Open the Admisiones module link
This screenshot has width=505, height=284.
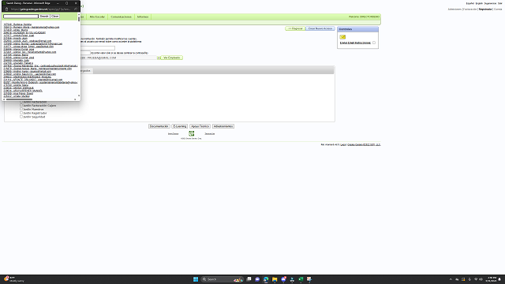point(454,9)
